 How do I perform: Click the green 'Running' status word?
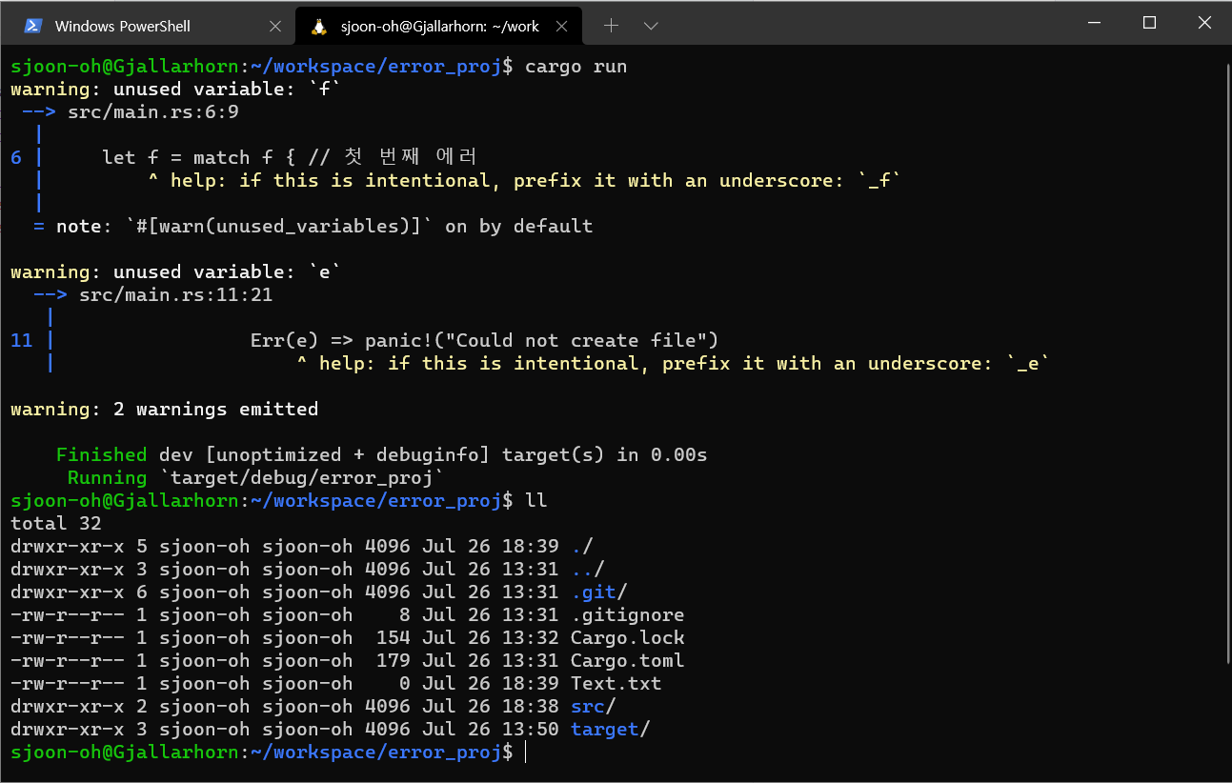pyautogui.click(x=108, y=477)
